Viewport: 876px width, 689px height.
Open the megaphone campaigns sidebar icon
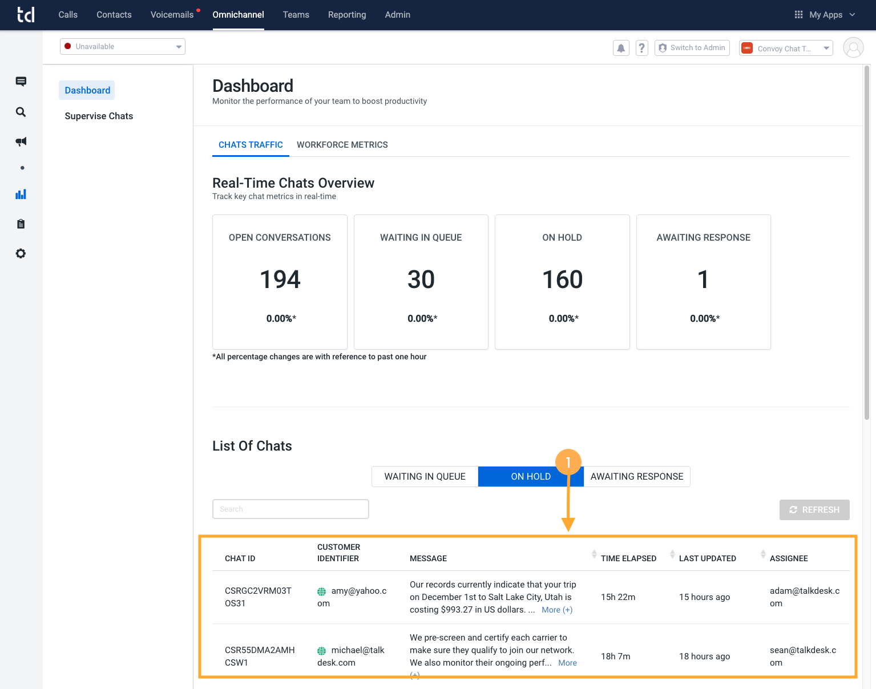click(x=21, y=141)
